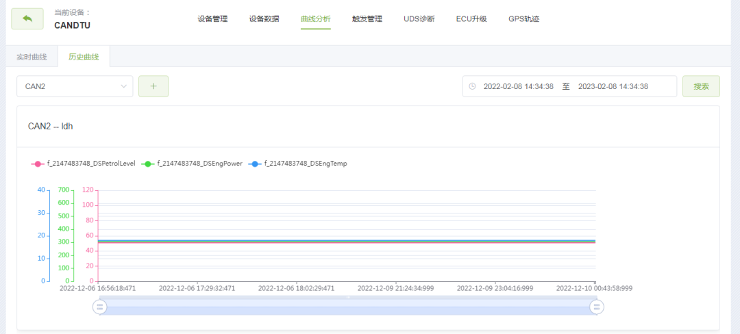740x334 pixels.
Task: Open the GPS轨迹 page
Action: 523,19
